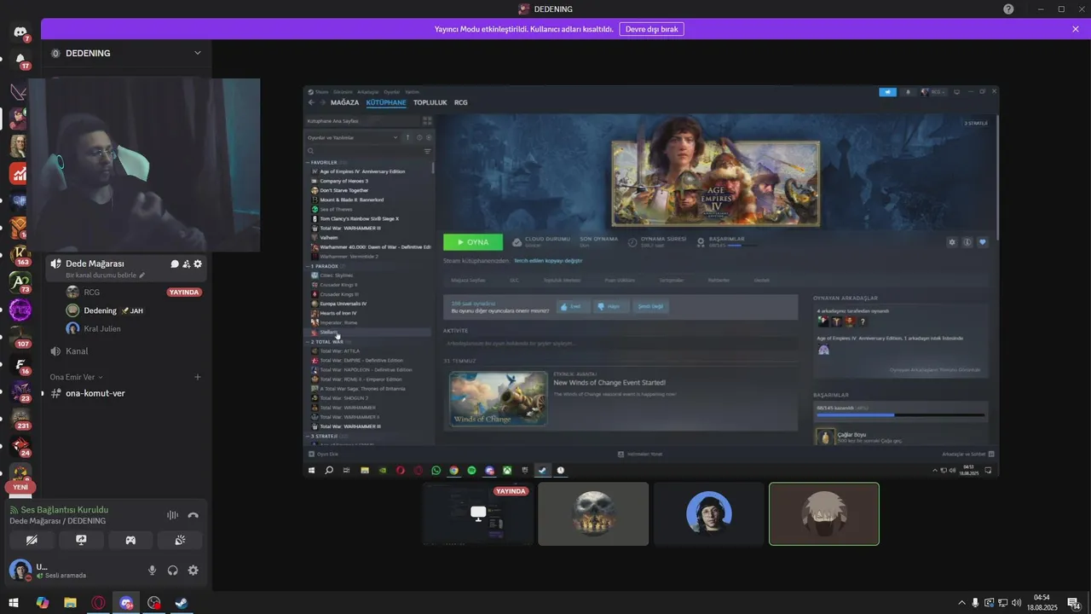Screen dimensions: 1091x614
Task: Open the soundboard button
Action: point(180,540)
